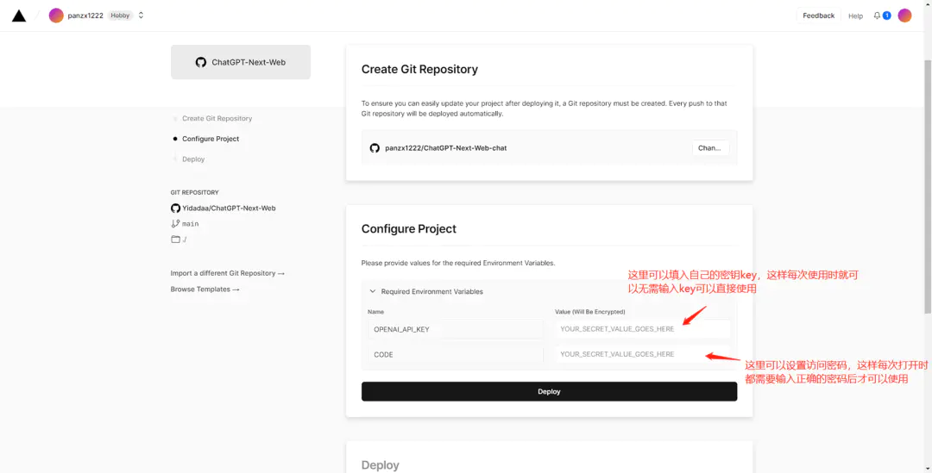Open the Help menu item
Screen dimensions: 932x473
(855, 16)
